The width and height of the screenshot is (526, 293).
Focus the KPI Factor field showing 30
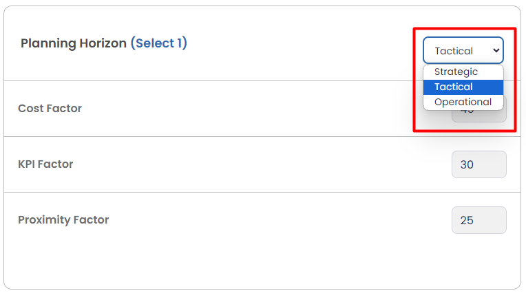(478, 164)
